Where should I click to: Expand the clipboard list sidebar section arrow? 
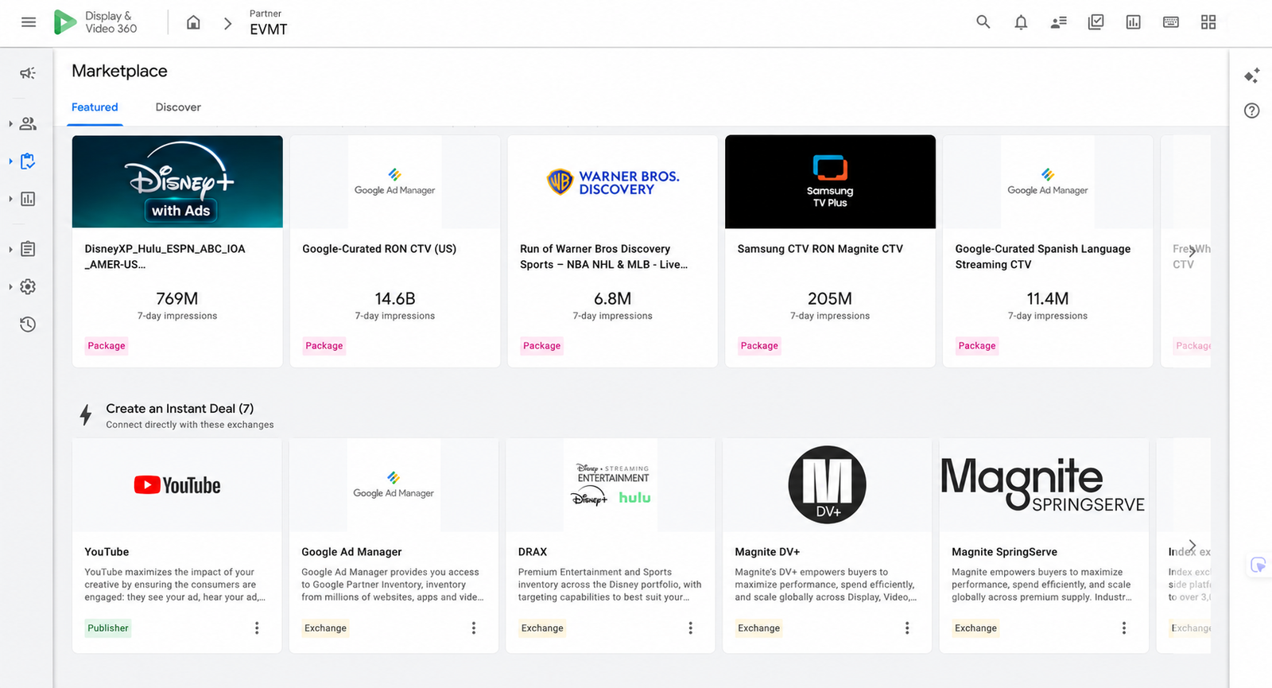click(10, 249)
